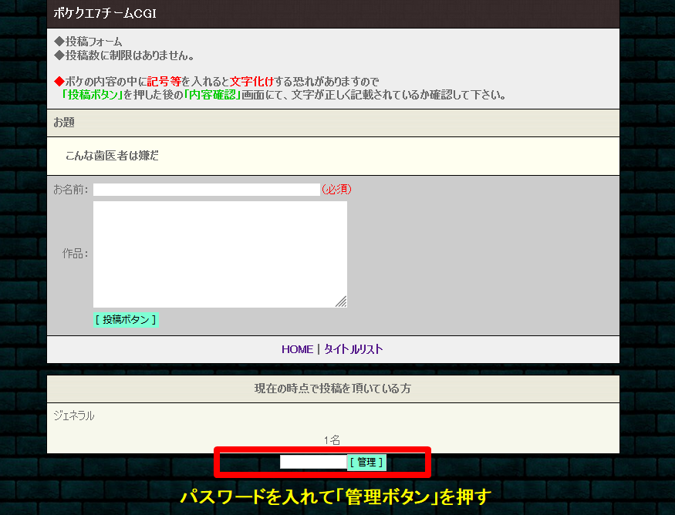Click the ボケクエ7チームCGI page header
This screenshot has width=675, height=515.
(105, 14)
